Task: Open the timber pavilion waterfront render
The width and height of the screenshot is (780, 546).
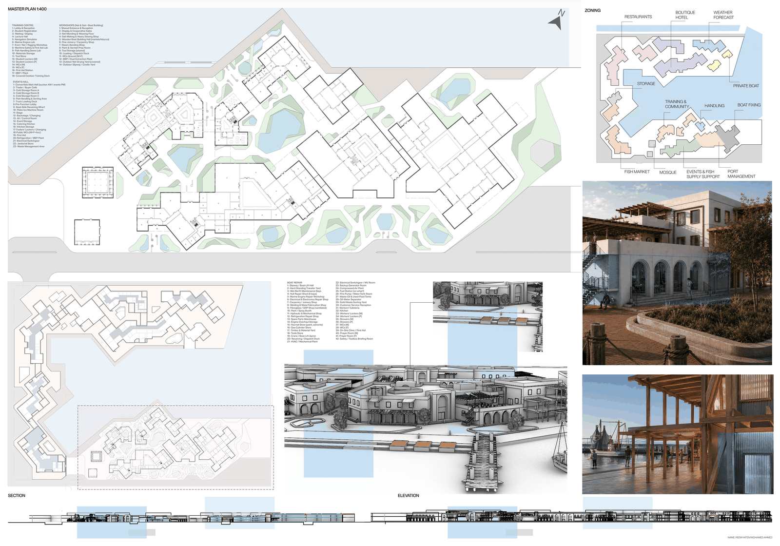Action: click(678, 434)
